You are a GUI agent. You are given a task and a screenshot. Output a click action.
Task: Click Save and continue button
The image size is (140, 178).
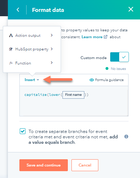point(43,165)
